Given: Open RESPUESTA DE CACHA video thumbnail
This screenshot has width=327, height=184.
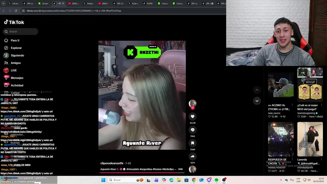Looking at the screenshot, I should 281,139.
